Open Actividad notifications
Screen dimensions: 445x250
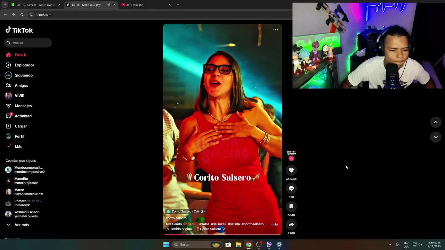tap(23, 116)
